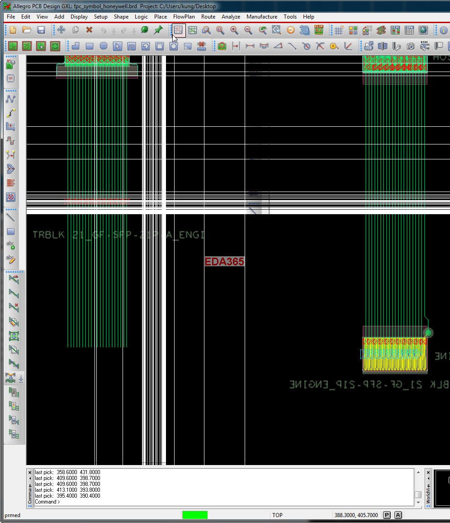
Task: Open the Analyze menu
Action: (231, 17)
